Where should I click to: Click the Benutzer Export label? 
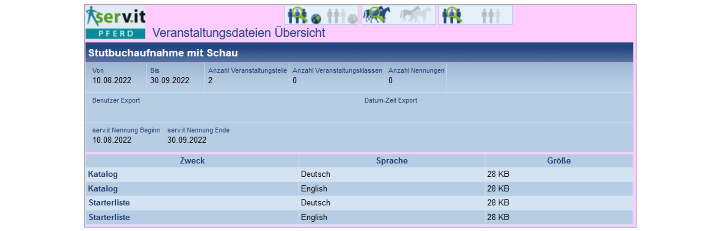[x=116, y=100]
